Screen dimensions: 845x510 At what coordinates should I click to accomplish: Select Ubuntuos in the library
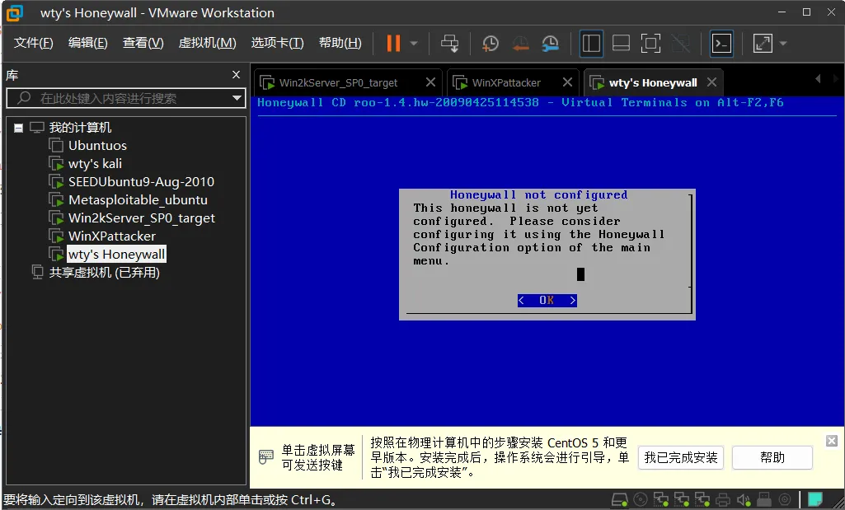[97, 145]
